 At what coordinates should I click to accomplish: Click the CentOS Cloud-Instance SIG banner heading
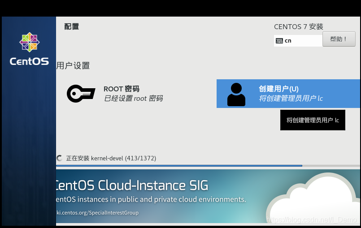(132, 185)
